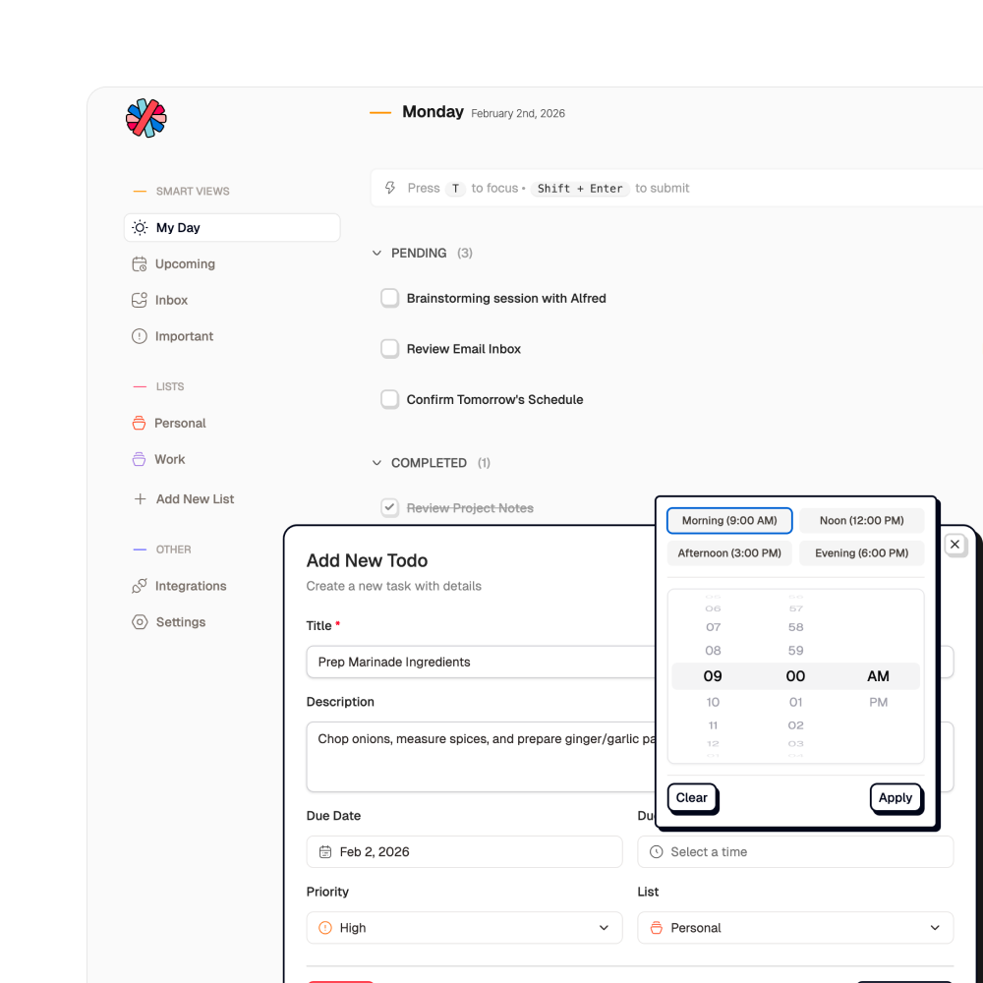This screenshot has width=983, height=983.
Task: Choose the Noon (12:00 PM) preset
Action: click(x=861, y=521)
